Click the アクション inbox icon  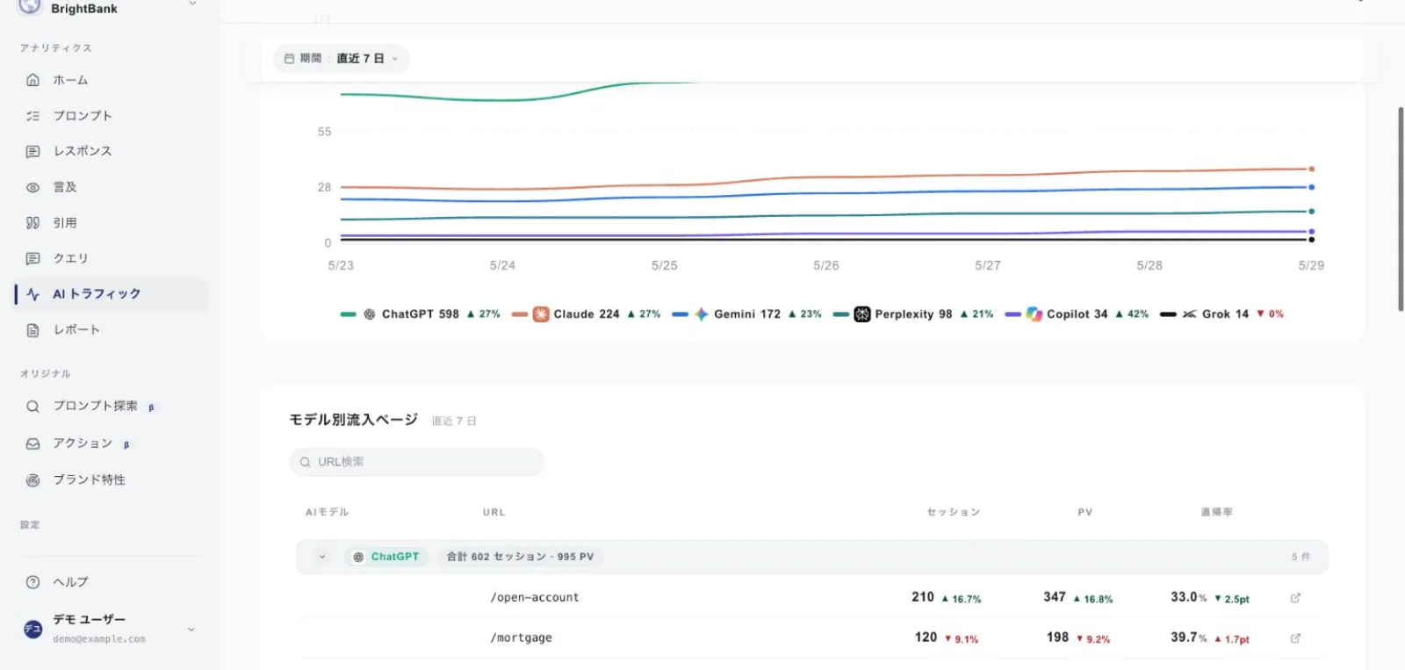(32, 443)
